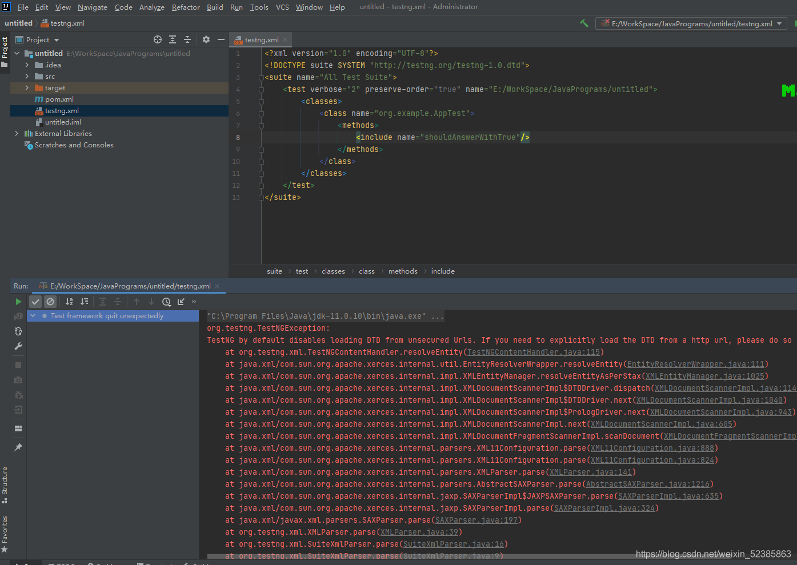This screenshot has height=565, width=797.
Task: Expand the .idea folder
Action: [x=27, y=65]
